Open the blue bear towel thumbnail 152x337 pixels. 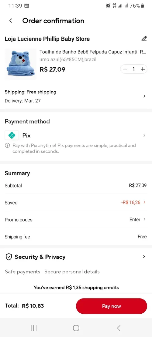coord(21,64)
